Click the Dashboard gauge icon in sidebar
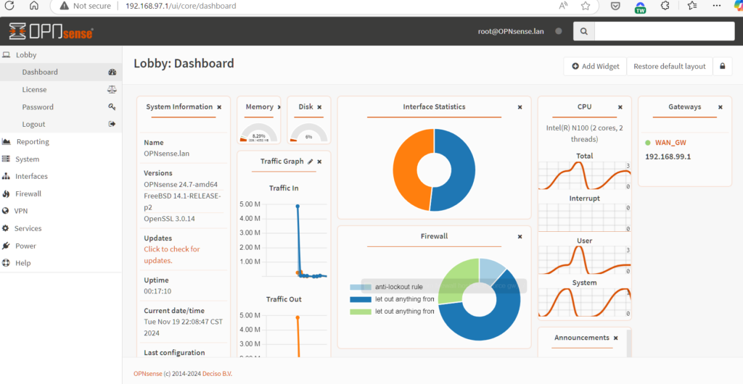 [112, 72]
